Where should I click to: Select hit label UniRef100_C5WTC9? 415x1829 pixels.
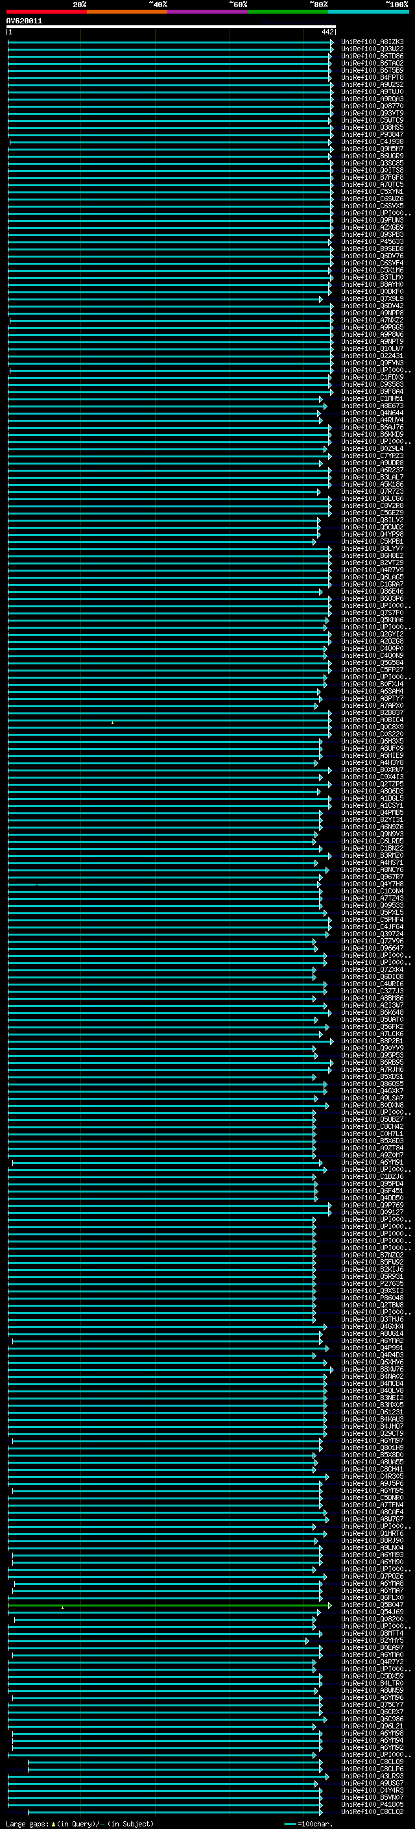(372, 121)
